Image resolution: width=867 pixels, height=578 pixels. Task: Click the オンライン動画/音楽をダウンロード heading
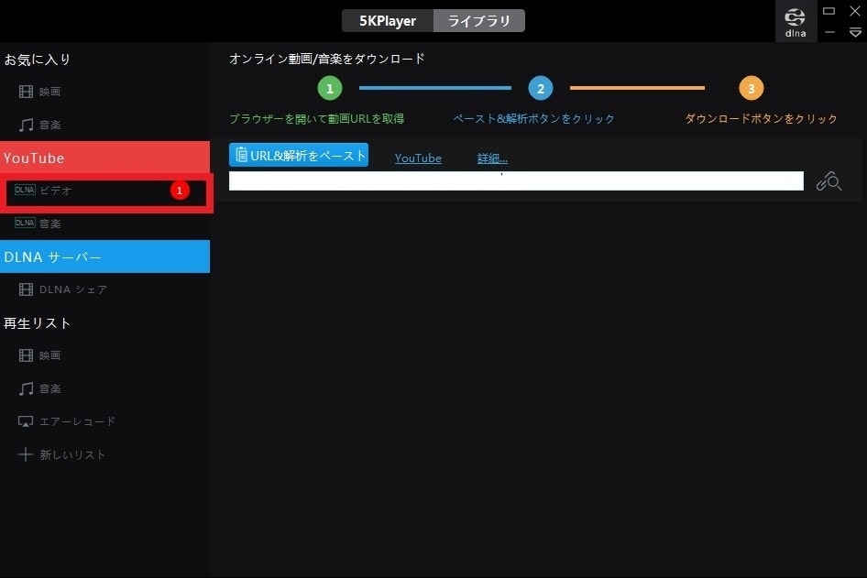click(x=327, y=59)
